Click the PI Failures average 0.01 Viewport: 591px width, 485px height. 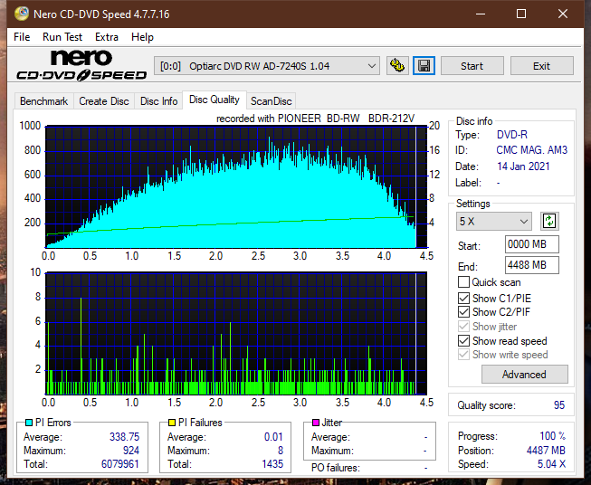point(273,437)
